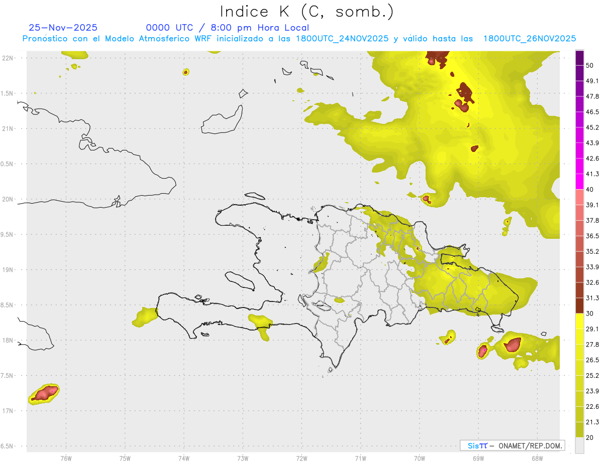
Task: Click the red convective cell at 70W 20N
Action: (x=426, y=199)
